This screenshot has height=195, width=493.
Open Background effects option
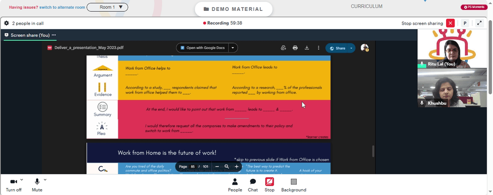[294, 185]
